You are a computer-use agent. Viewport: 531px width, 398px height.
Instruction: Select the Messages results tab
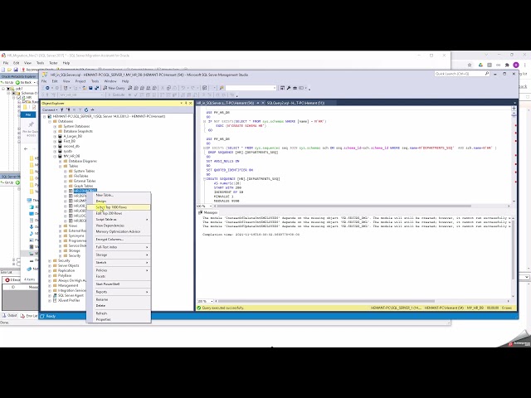point(208,212)
